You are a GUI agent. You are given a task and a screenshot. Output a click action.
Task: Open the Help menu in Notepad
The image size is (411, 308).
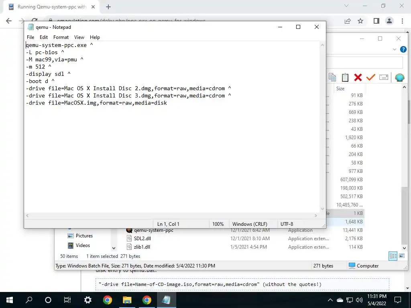coord(95,37)
